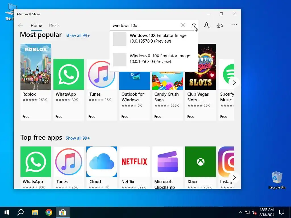
Task: Open the muted volume tray icon
Action: tap(254, 212)
